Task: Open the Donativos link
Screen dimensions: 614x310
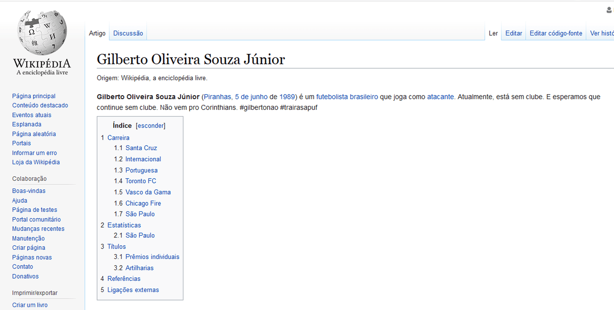Action: pyautogui.click(x=25, y=276)
